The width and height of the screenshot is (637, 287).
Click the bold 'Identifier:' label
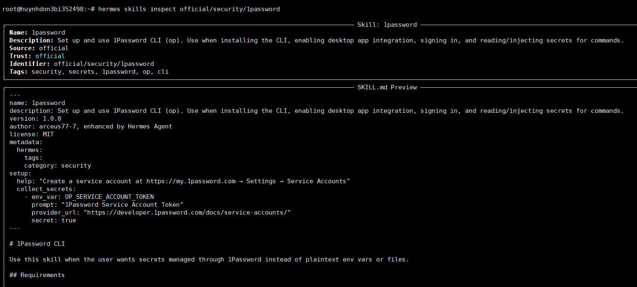click(x=30, y=64)
